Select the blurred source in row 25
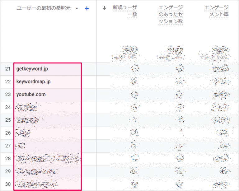 [x=29, y=120]
